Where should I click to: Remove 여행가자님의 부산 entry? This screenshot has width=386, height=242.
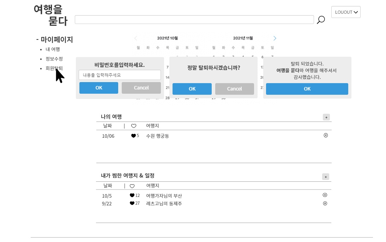[x=325, y=195]
